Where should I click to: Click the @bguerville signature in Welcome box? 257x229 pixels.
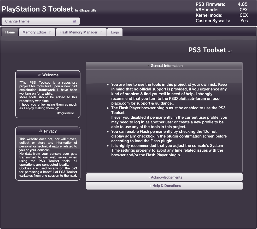pos(65,113)
